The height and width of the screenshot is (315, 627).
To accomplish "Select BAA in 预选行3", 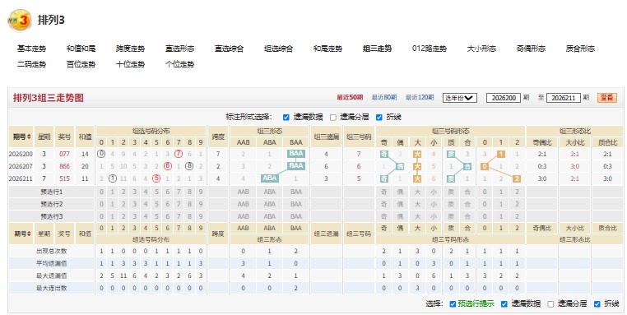I will (x=296, y=216).
